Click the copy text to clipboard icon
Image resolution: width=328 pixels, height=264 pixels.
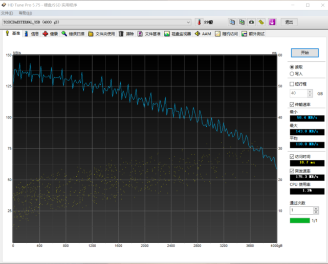[232, 22]
